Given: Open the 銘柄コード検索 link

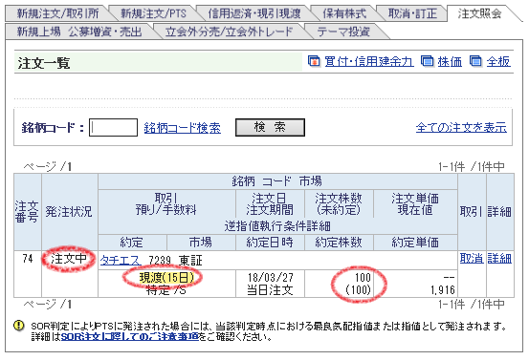Looking at the screenshot, I should point(182,128).
